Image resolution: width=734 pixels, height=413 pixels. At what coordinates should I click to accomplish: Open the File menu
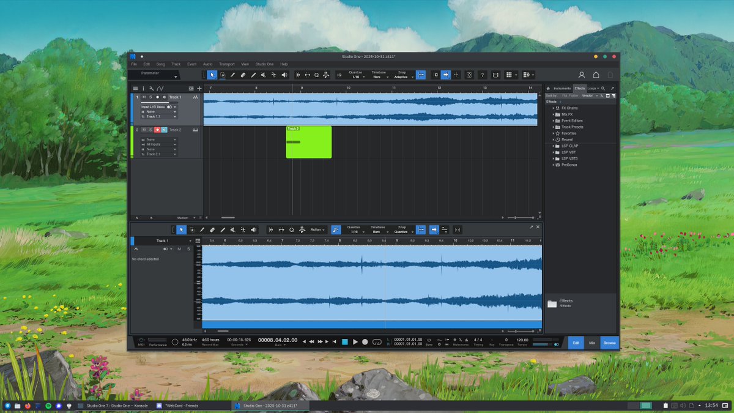pos(134,64)
